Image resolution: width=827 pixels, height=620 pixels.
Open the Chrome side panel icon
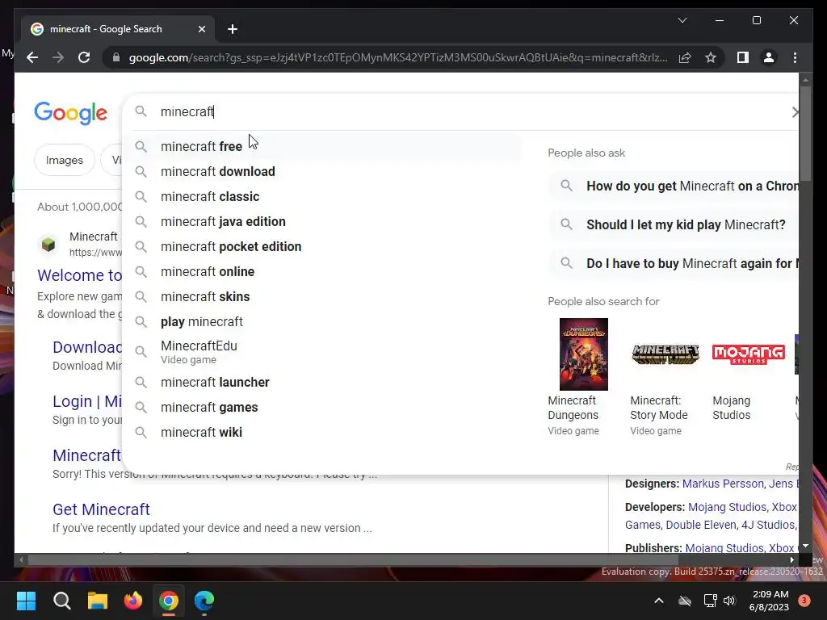point(743,57)
